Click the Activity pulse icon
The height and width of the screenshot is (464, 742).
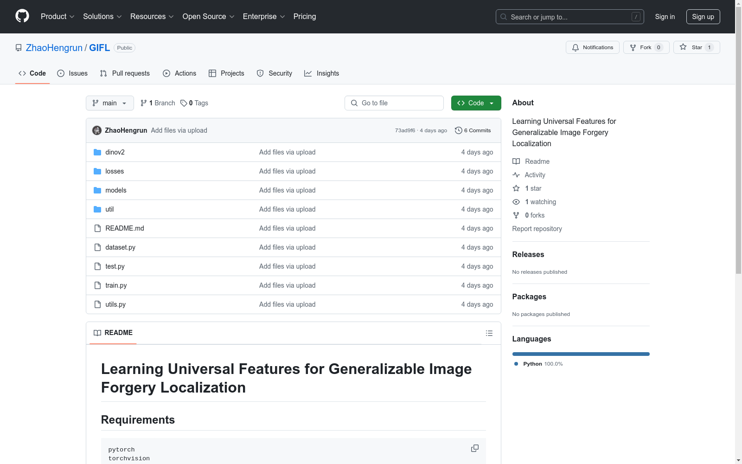pyautogui.click(x=516, y=175)
